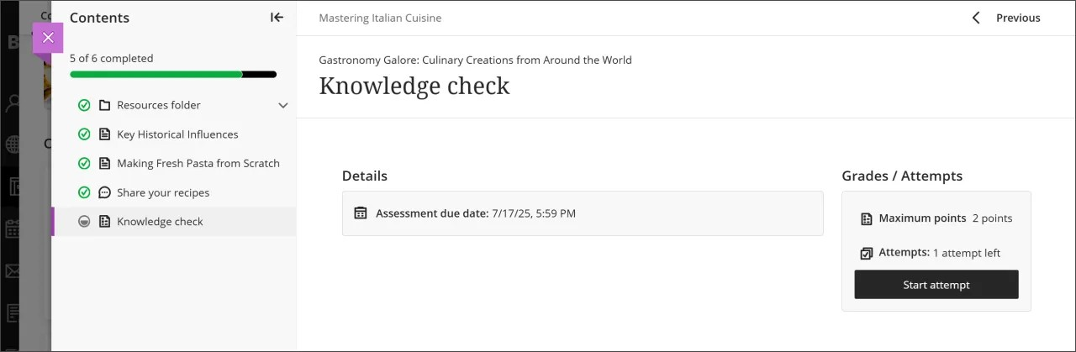Click the Making Fresh Pasta document icon
This screenshot has height=352, width=1076.
pyautogui.click(x=105, y=164)
